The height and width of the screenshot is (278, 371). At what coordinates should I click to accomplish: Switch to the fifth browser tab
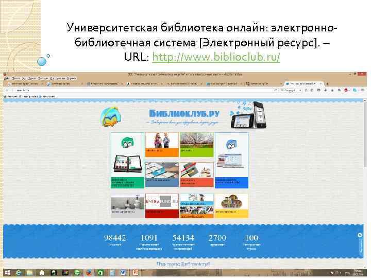(x=184, y=84)
